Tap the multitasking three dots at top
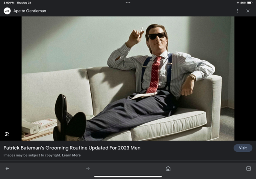 [x=128, y=2]
